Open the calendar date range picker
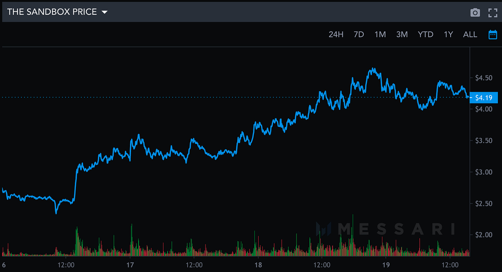The image size is (502, 272). tap(493, 34)
